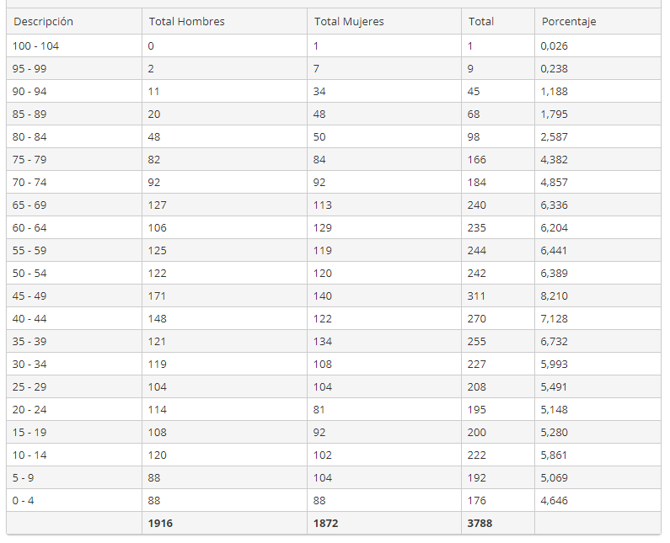
Task: Click the Total column header
Action: [x=480, y=21]
